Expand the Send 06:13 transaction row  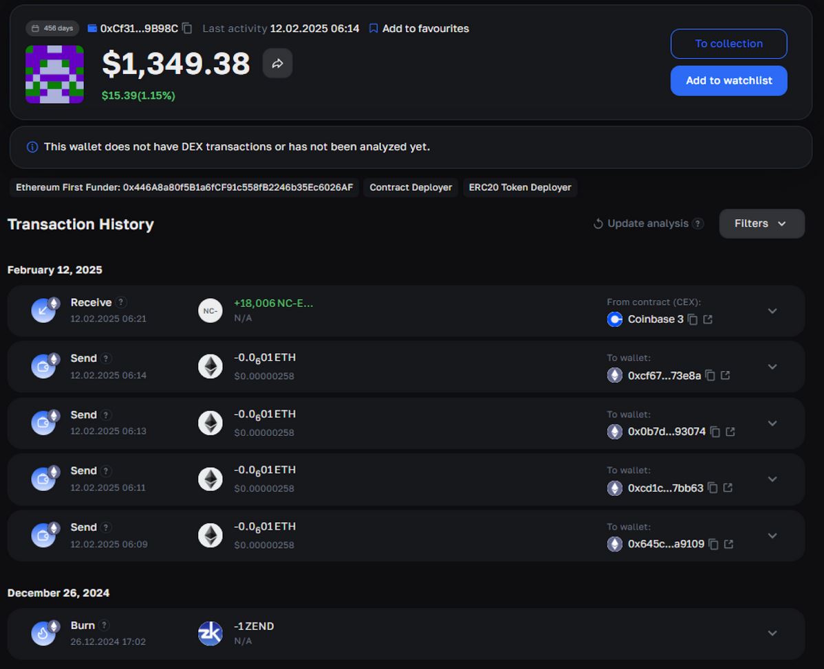772,423
